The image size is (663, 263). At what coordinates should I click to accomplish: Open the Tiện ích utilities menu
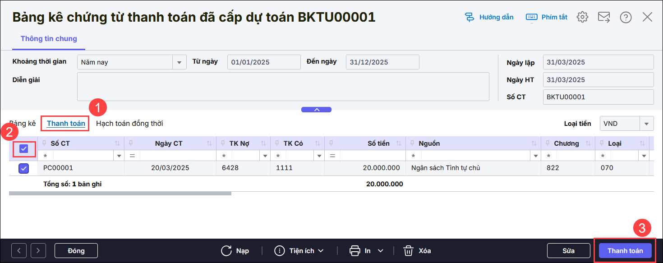click(300, 250)
